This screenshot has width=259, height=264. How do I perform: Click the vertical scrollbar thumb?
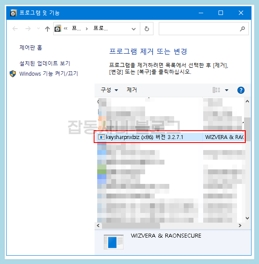click(247, 129)
